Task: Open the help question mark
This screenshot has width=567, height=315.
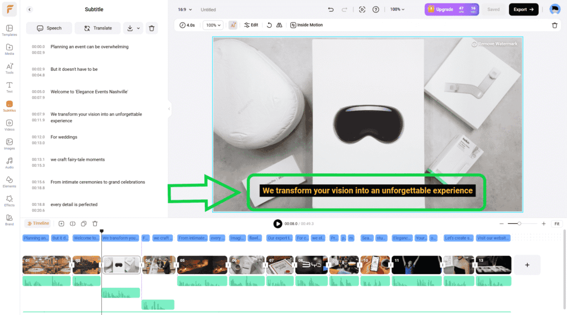Action: tap(376, 9)
